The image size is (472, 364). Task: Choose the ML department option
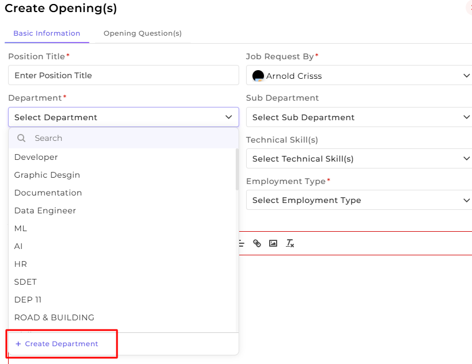(122, 228)
